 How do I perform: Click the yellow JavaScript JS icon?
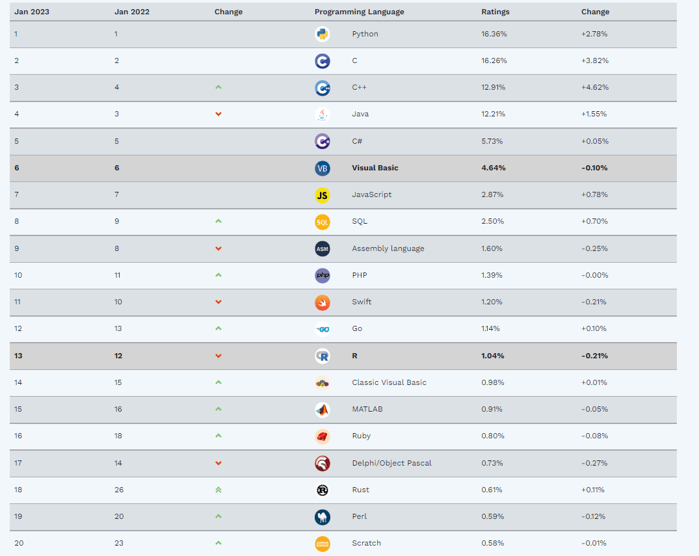(323, 195)
